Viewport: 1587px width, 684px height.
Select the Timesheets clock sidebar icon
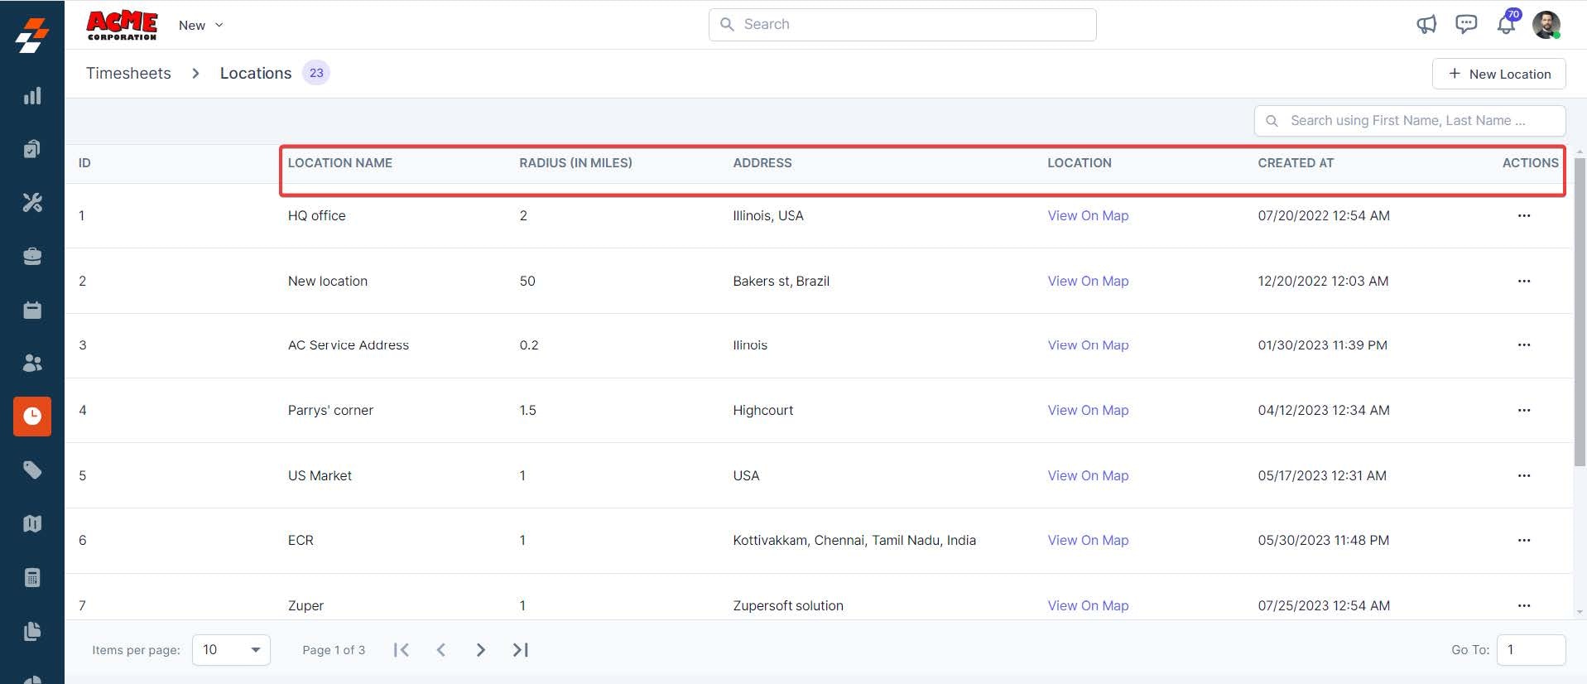click(x=32, y=416)
